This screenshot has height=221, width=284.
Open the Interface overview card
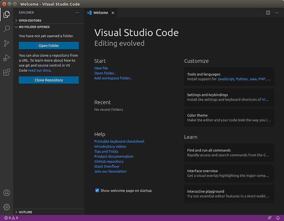[229, 173]
